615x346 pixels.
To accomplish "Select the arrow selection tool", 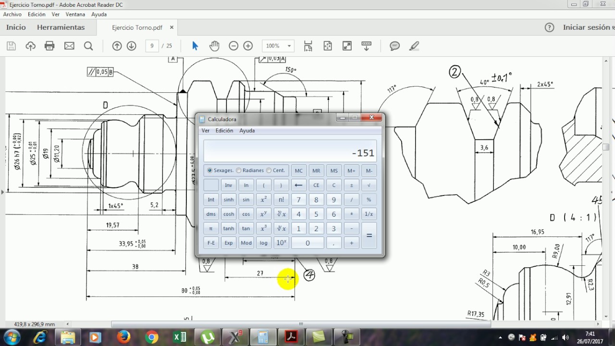I will (195, 46).
